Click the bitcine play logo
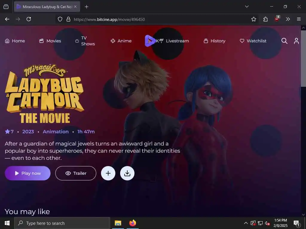 click(x=149, y=41)
